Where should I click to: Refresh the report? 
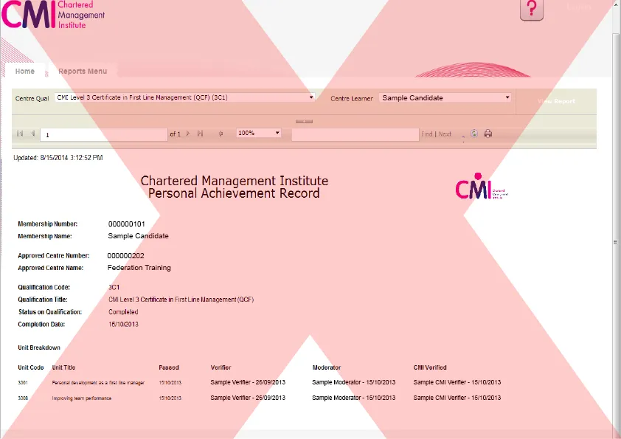(474, 134)
